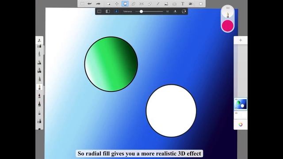Image resolution: width=283 pixels, height=159 pixels.
Task: Open the magenta color puck
Action: [228, 26]
